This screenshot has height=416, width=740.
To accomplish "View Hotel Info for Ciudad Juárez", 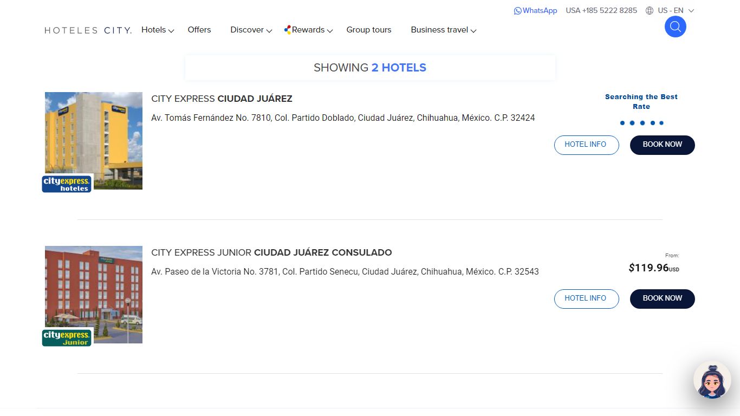I will coord(586,145).
